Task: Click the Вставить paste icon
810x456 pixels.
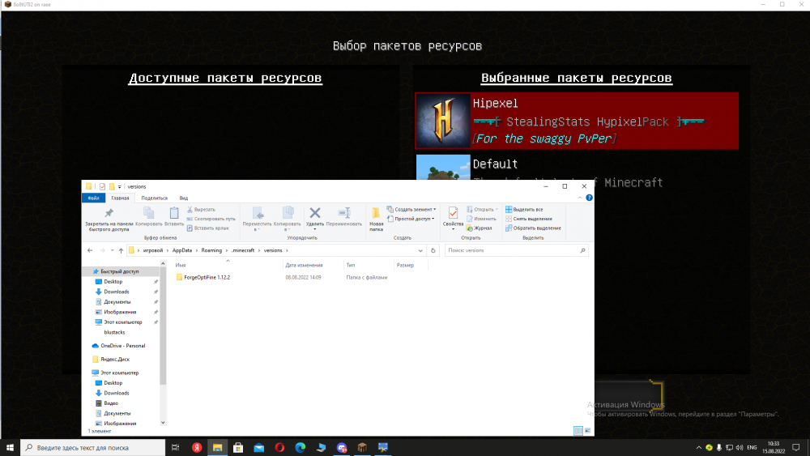Action: [x=174, y=213]
